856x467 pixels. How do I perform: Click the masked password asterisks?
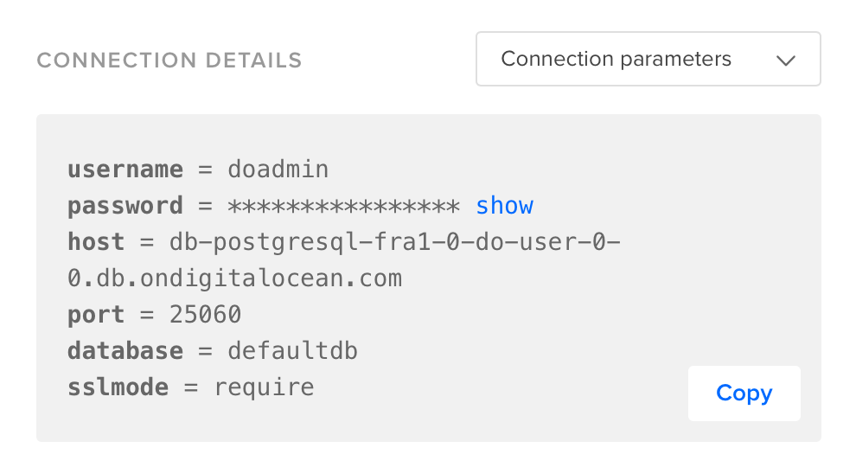[x=343, y=207]
